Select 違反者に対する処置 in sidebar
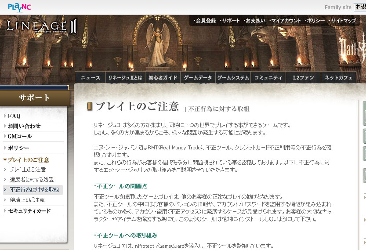Image resolution: width=366 pixels, height=250 pixels. pos(32,180)
